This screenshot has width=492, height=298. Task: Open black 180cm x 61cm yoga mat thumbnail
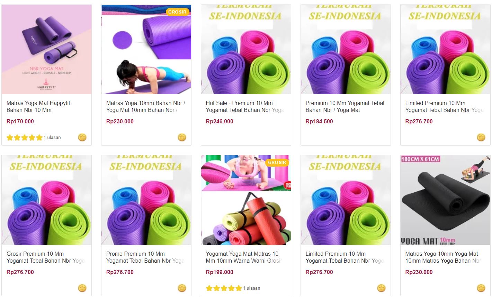click(x=445, y=200)
